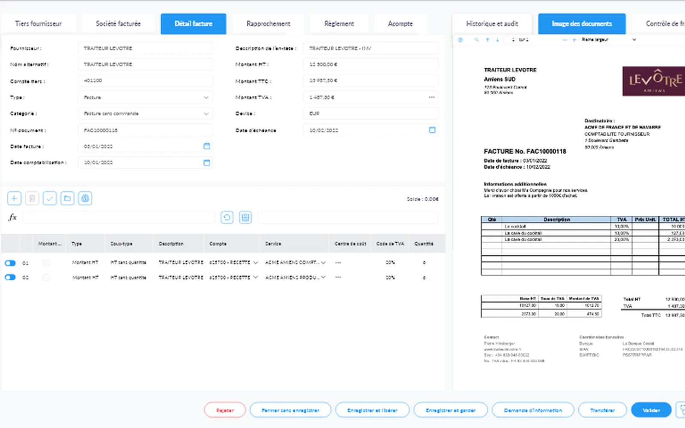Open the Règlement tab
This screenshot has width=685, height=428.
(339, 24)
